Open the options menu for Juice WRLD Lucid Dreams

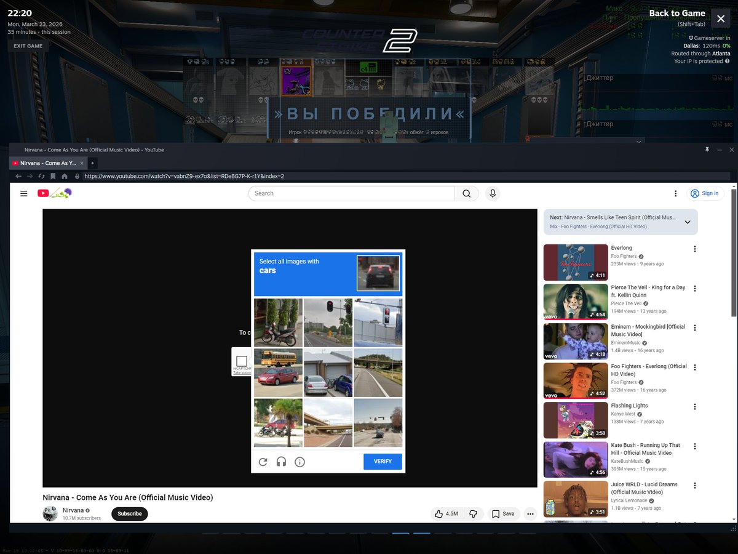[x=695, y=485]
